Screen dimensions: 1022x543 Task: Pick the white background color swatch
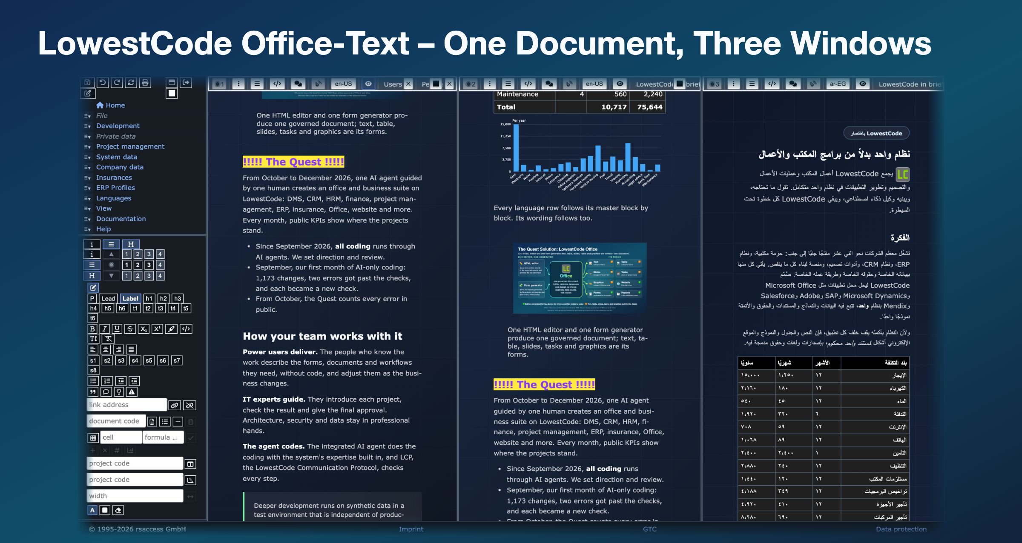pyautogui.click(x=105, y=510)
